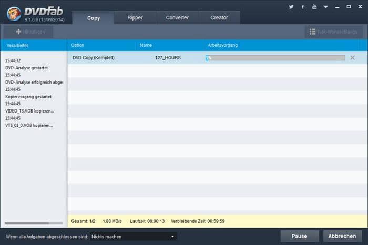This screenshot has height=245, width=368.
Task: Minimize the DVDFab window
Action: tap(338, 7)
